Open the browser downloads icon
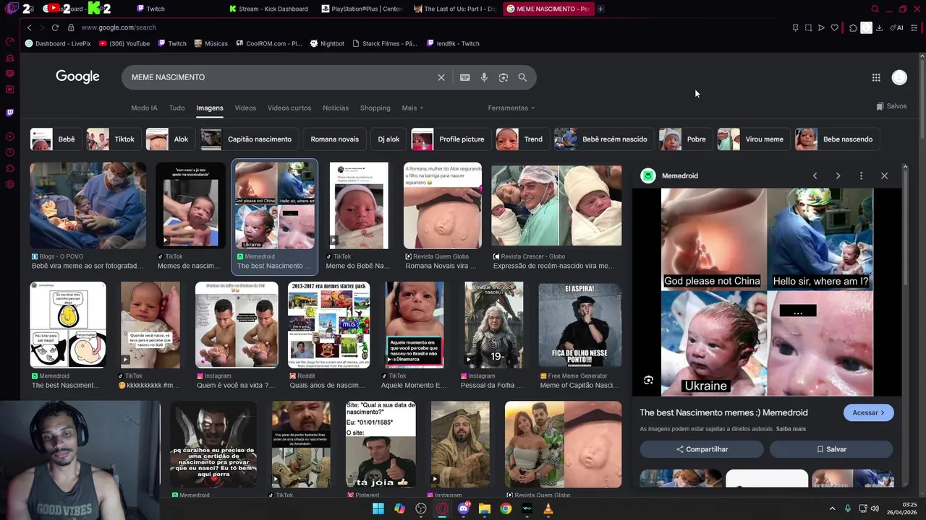This screenshot has height=520, width=926. tap(879, 27)
